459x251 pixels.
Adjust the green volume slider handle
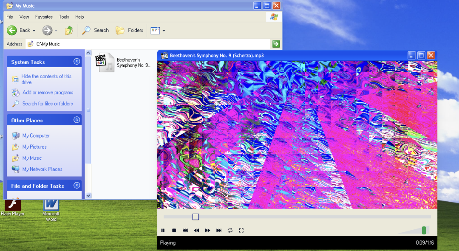(x=424, y=231)
